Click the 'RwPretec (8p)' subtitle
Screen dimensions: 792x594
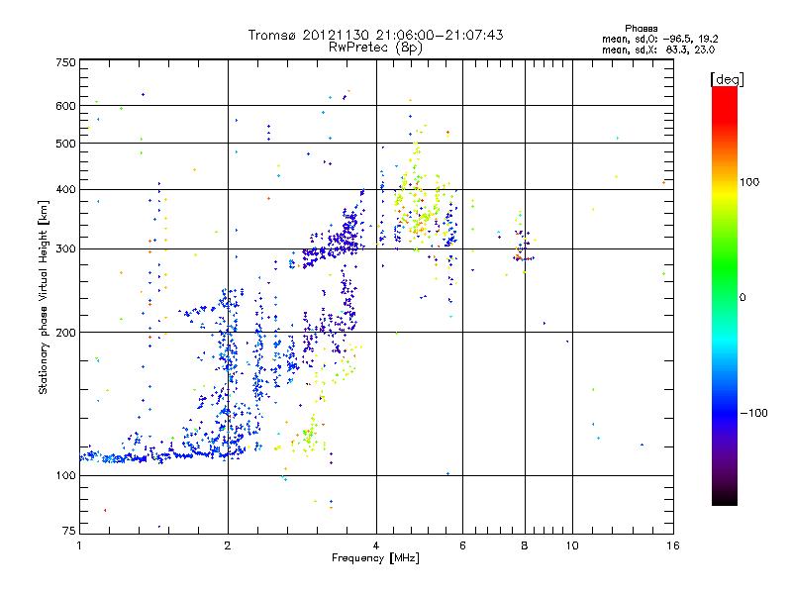(375, 48)
